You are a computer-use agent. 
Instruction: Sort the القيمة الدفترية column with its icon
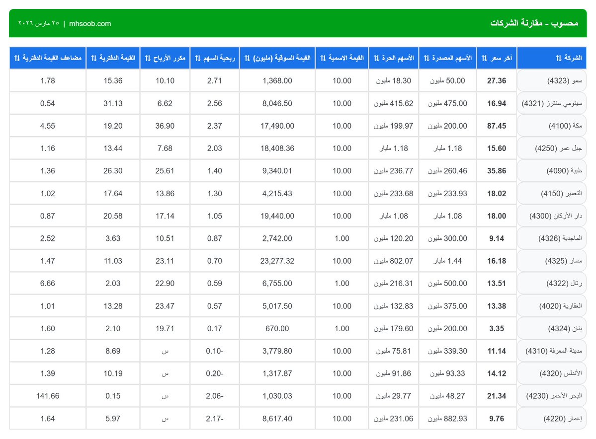pyautogui.click(x=94, y=58)
